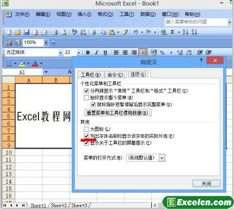The height and width of the screenshot is (209, 234).
Task: Click the Cut scissors icon
Action: click(94, 32)
